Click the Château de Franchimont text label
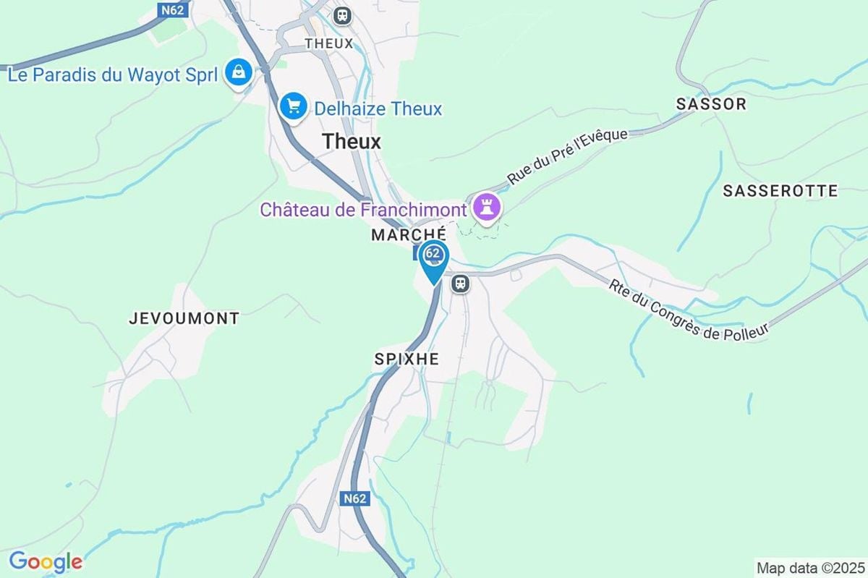 [364, 211]
